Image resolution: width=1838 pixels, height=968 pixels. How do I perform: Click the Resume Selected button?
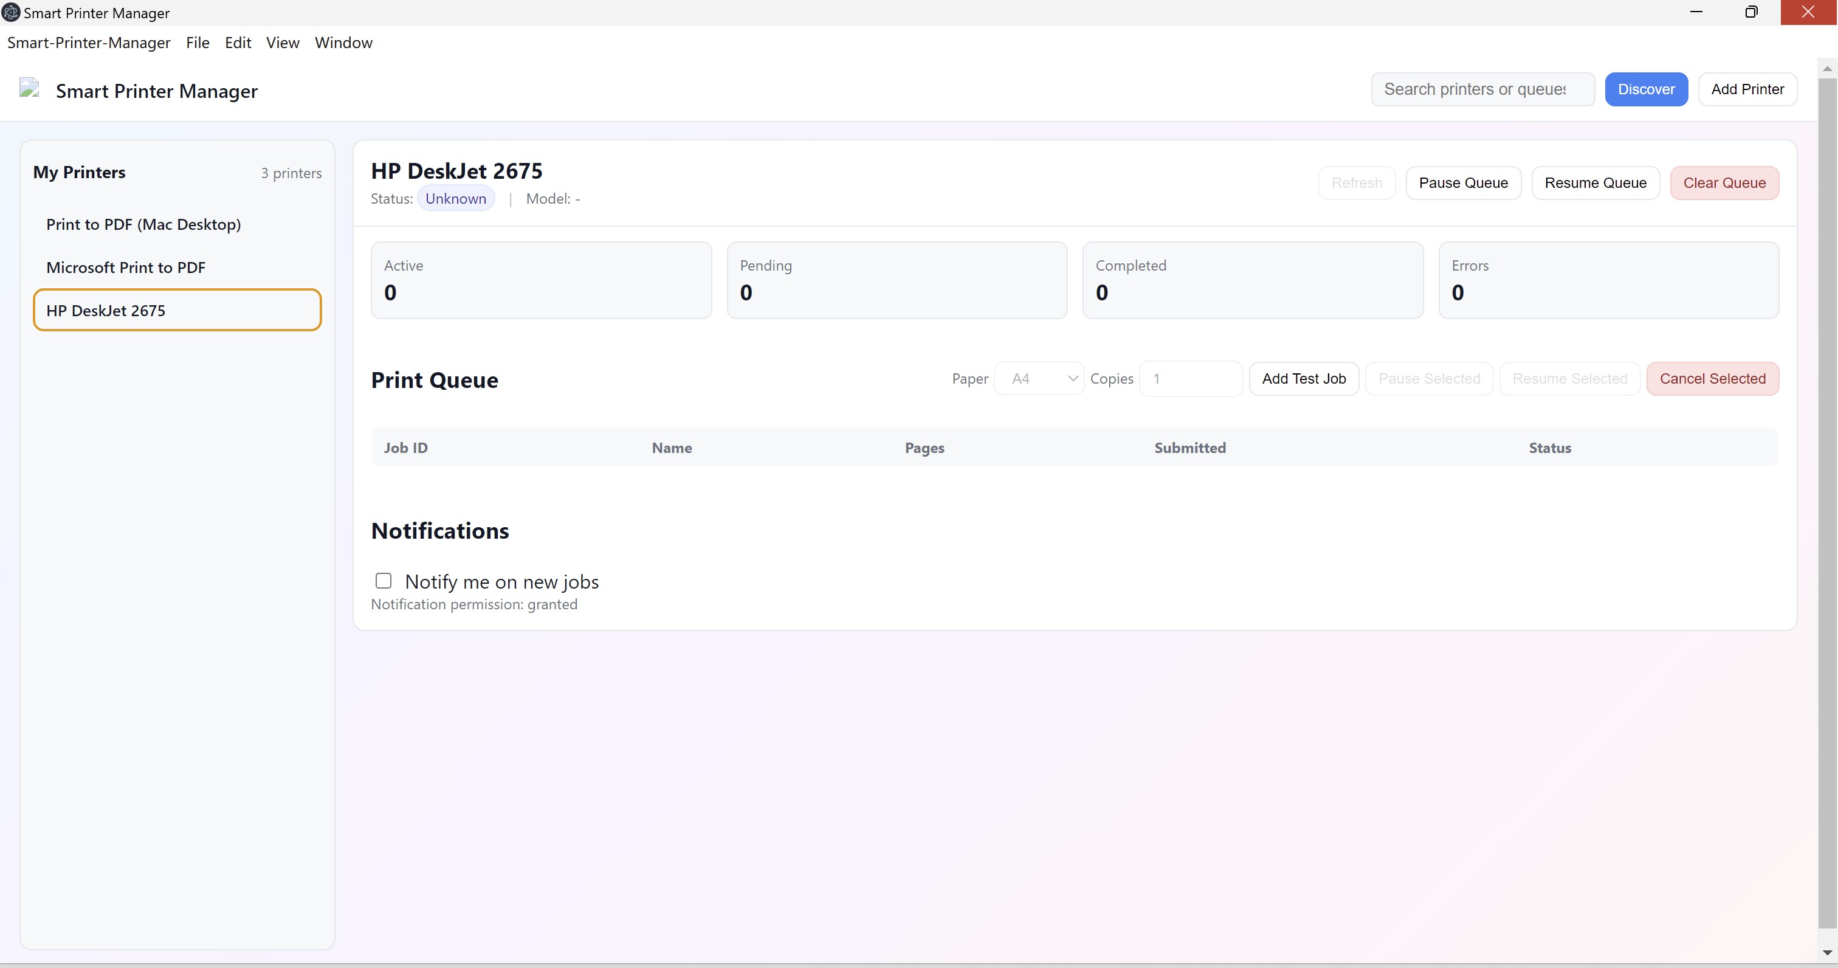(x=1570, y=378)
